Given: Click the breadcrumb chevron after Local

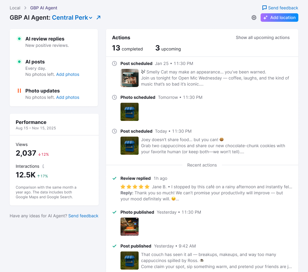Looking at the screenshot, I should point(25,8).
